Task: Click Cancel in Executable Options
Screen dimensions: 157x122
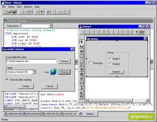Action: 50,86
